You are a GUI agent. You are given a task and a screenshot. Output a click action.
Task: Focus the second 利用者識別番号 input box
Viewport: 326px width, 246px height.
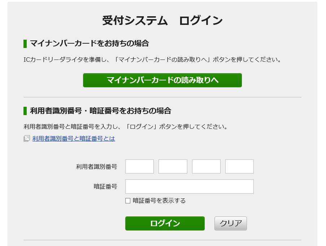click(173, 166)
